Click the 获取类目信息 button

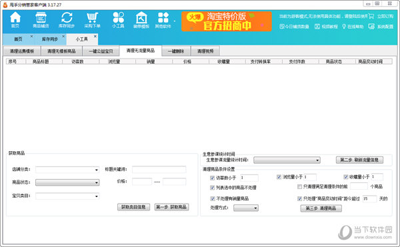(x=134, y=207)
